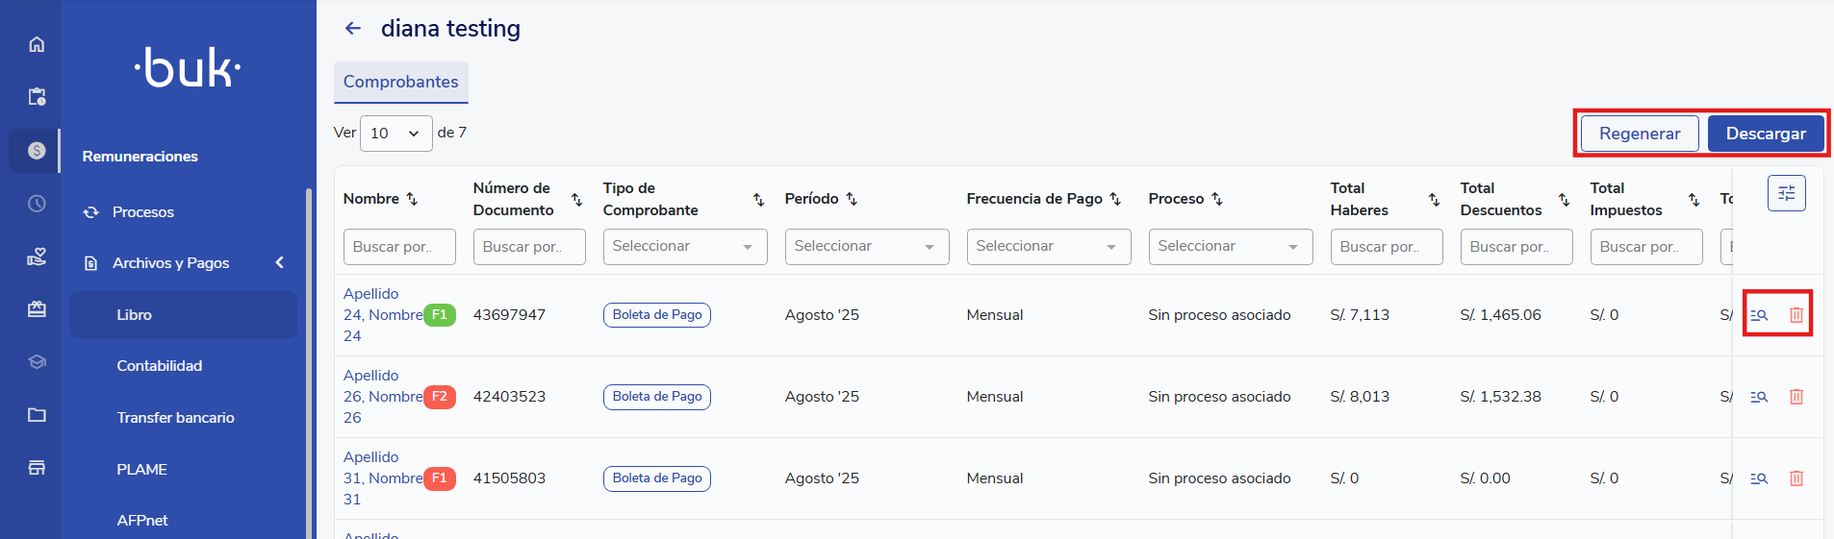The image size is (1834, 539).
Task: Click the clock icon in left sidebar
Action: [x=37, y=204]
